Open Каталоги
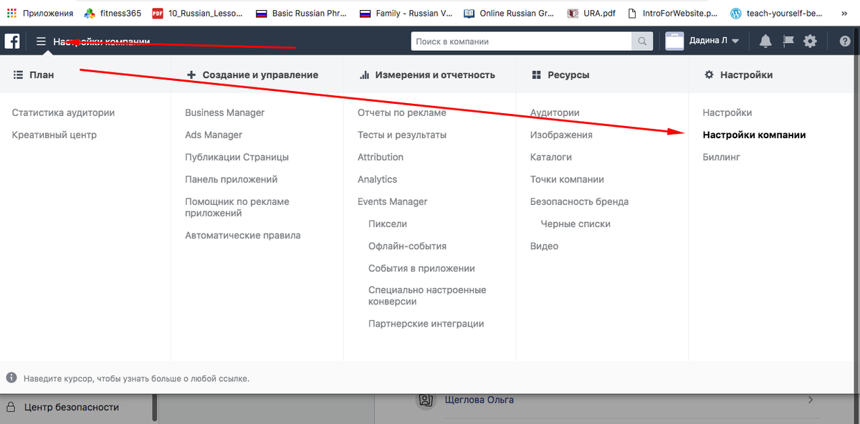860x424 pixels. tap(551, 157)
